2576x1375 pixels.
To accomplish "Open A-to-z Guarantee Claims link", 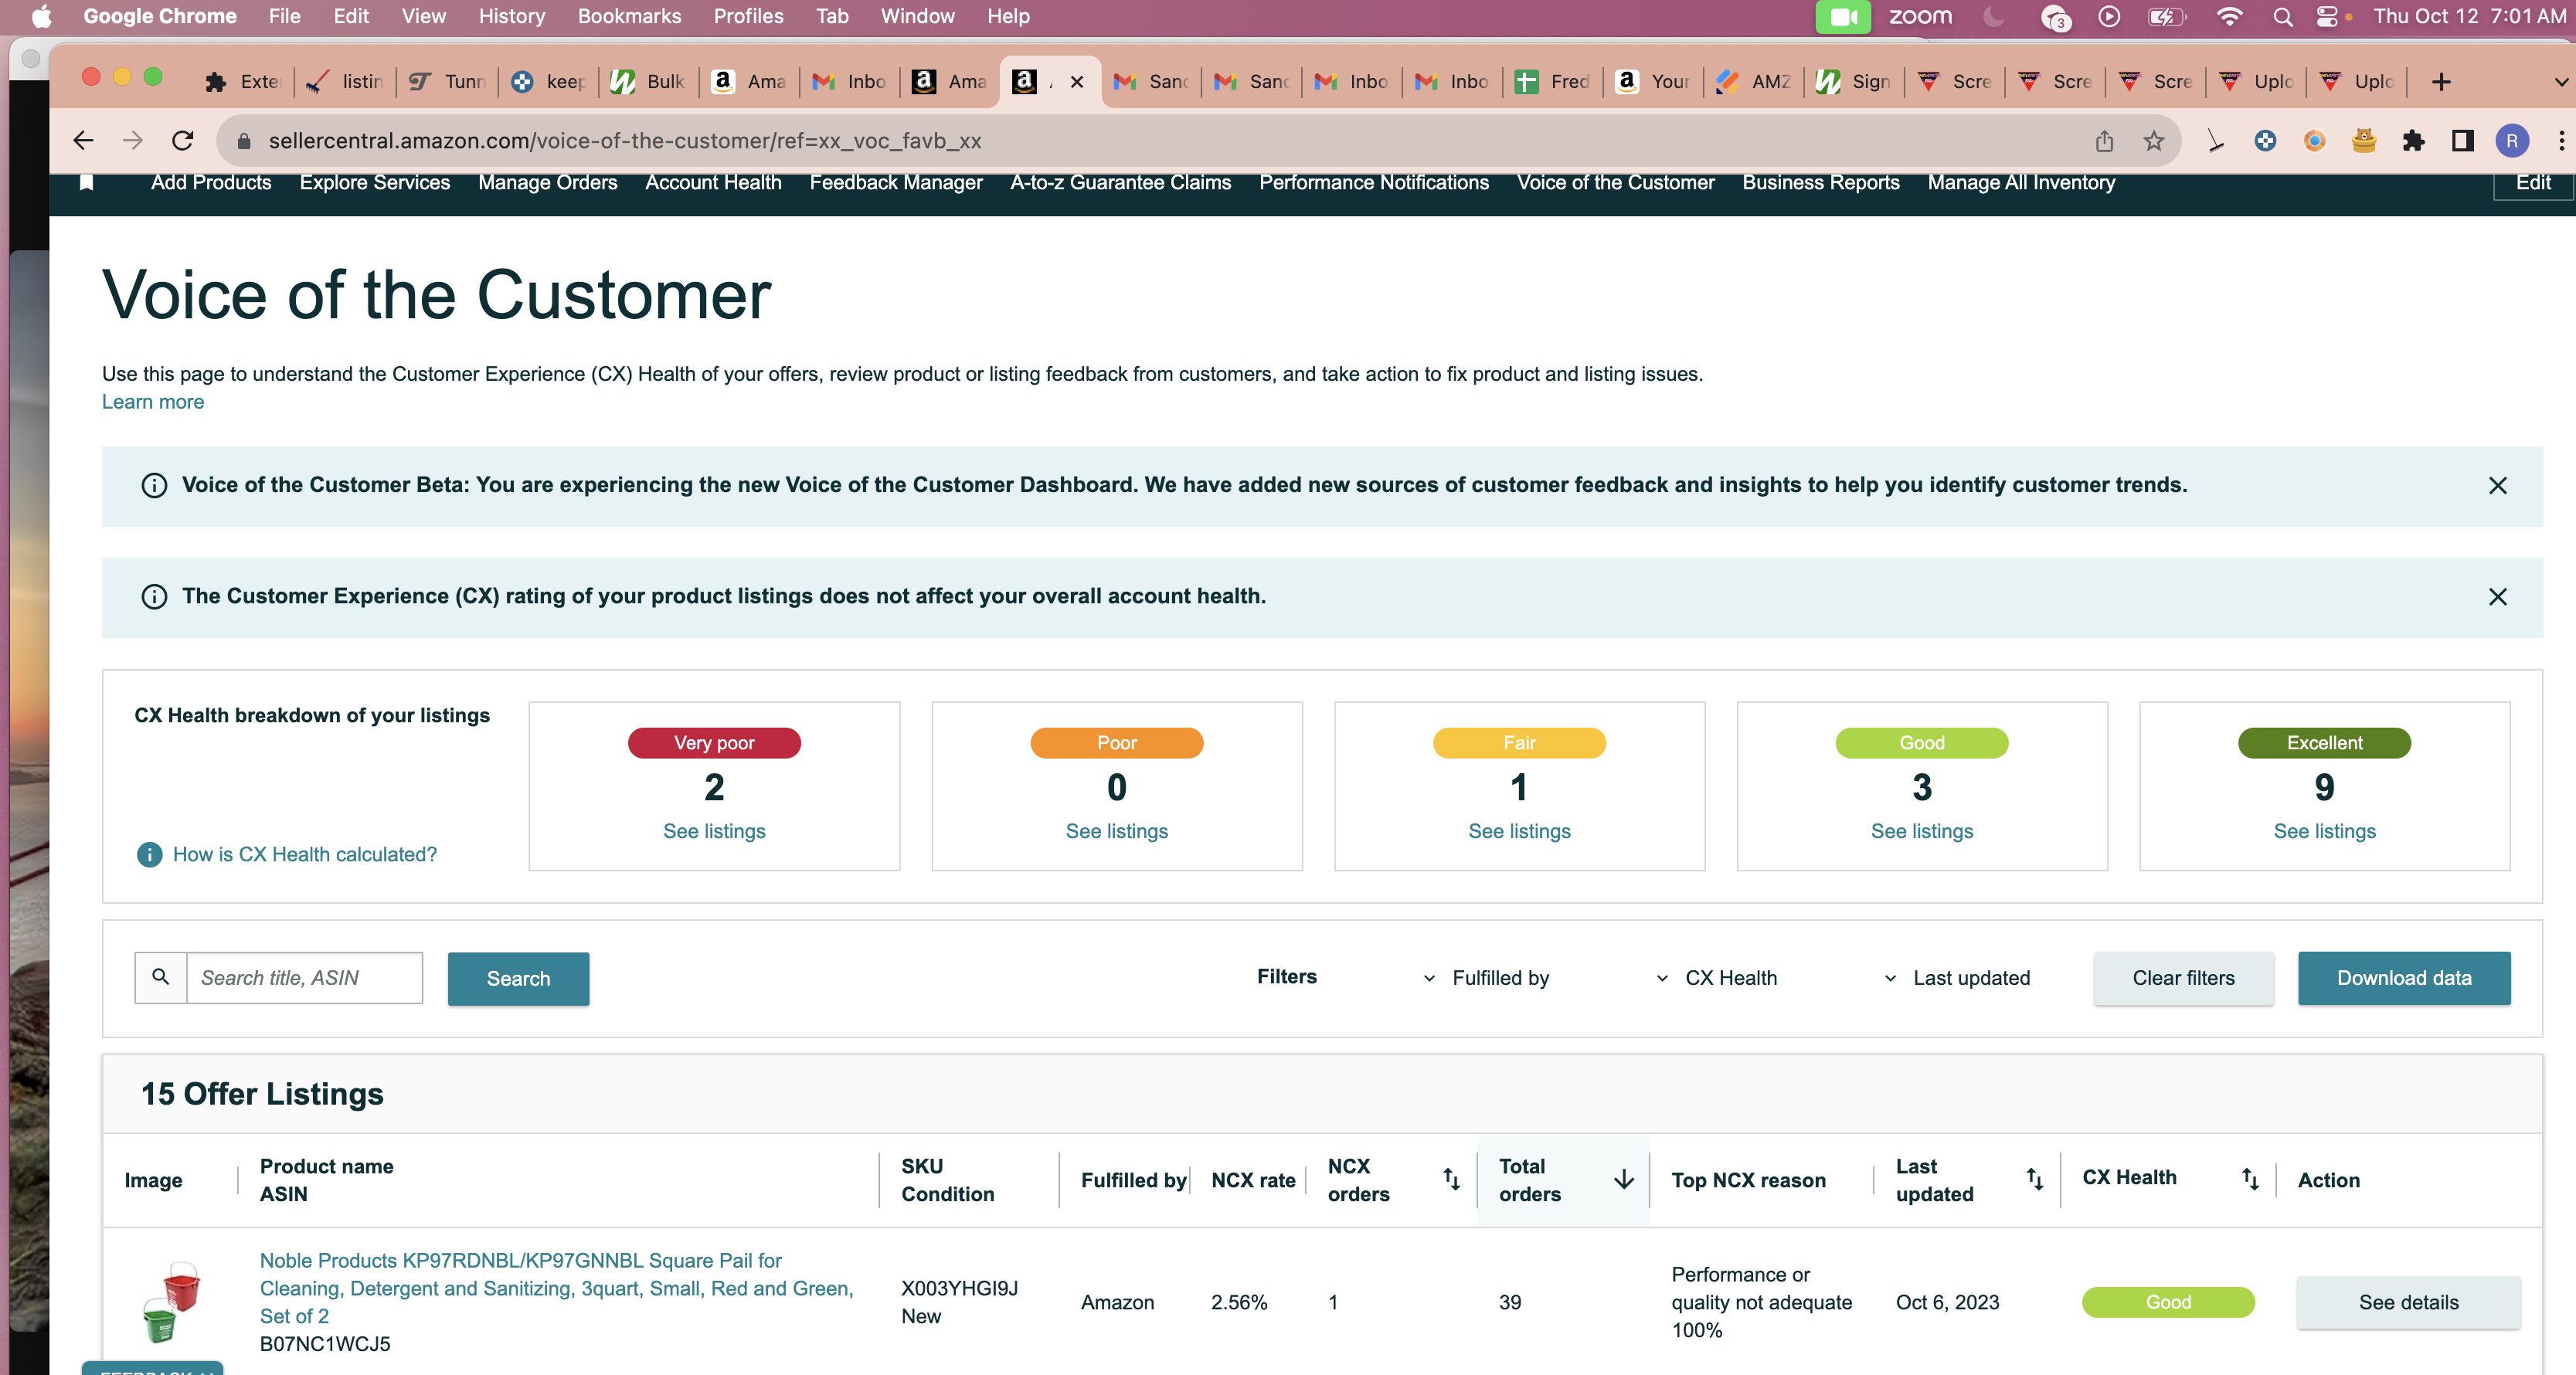I will (1120, 182).
